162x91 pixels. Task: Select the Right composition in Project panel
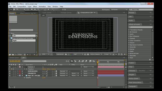24,41
